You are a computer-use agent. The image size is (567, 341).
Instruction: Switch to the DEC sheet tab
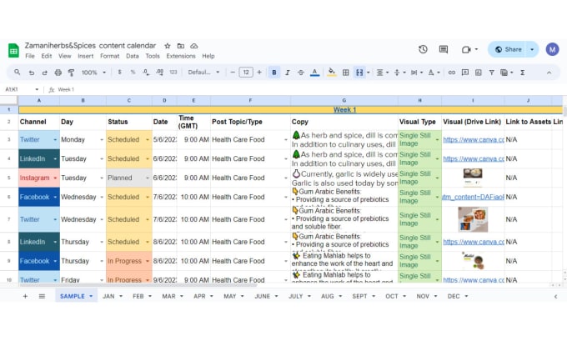(x=454, y=296)
